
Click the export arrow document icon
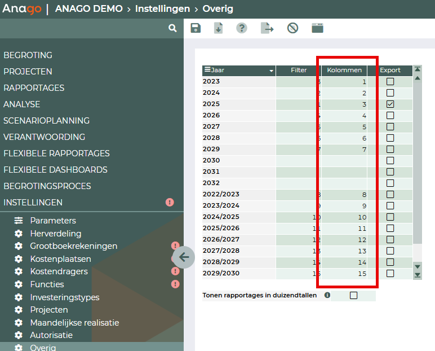[267, 28]
